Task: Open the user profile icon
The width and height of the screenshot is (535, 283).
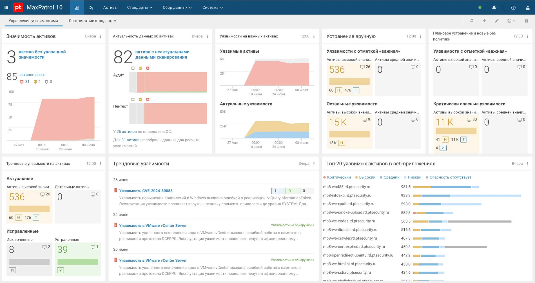Action: click(x=528, y=8)
